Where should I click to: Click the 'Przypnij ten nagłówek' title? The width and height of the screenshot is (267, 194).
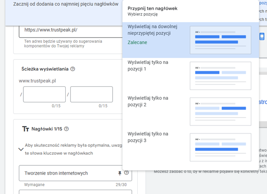click(x=153, y=8)
